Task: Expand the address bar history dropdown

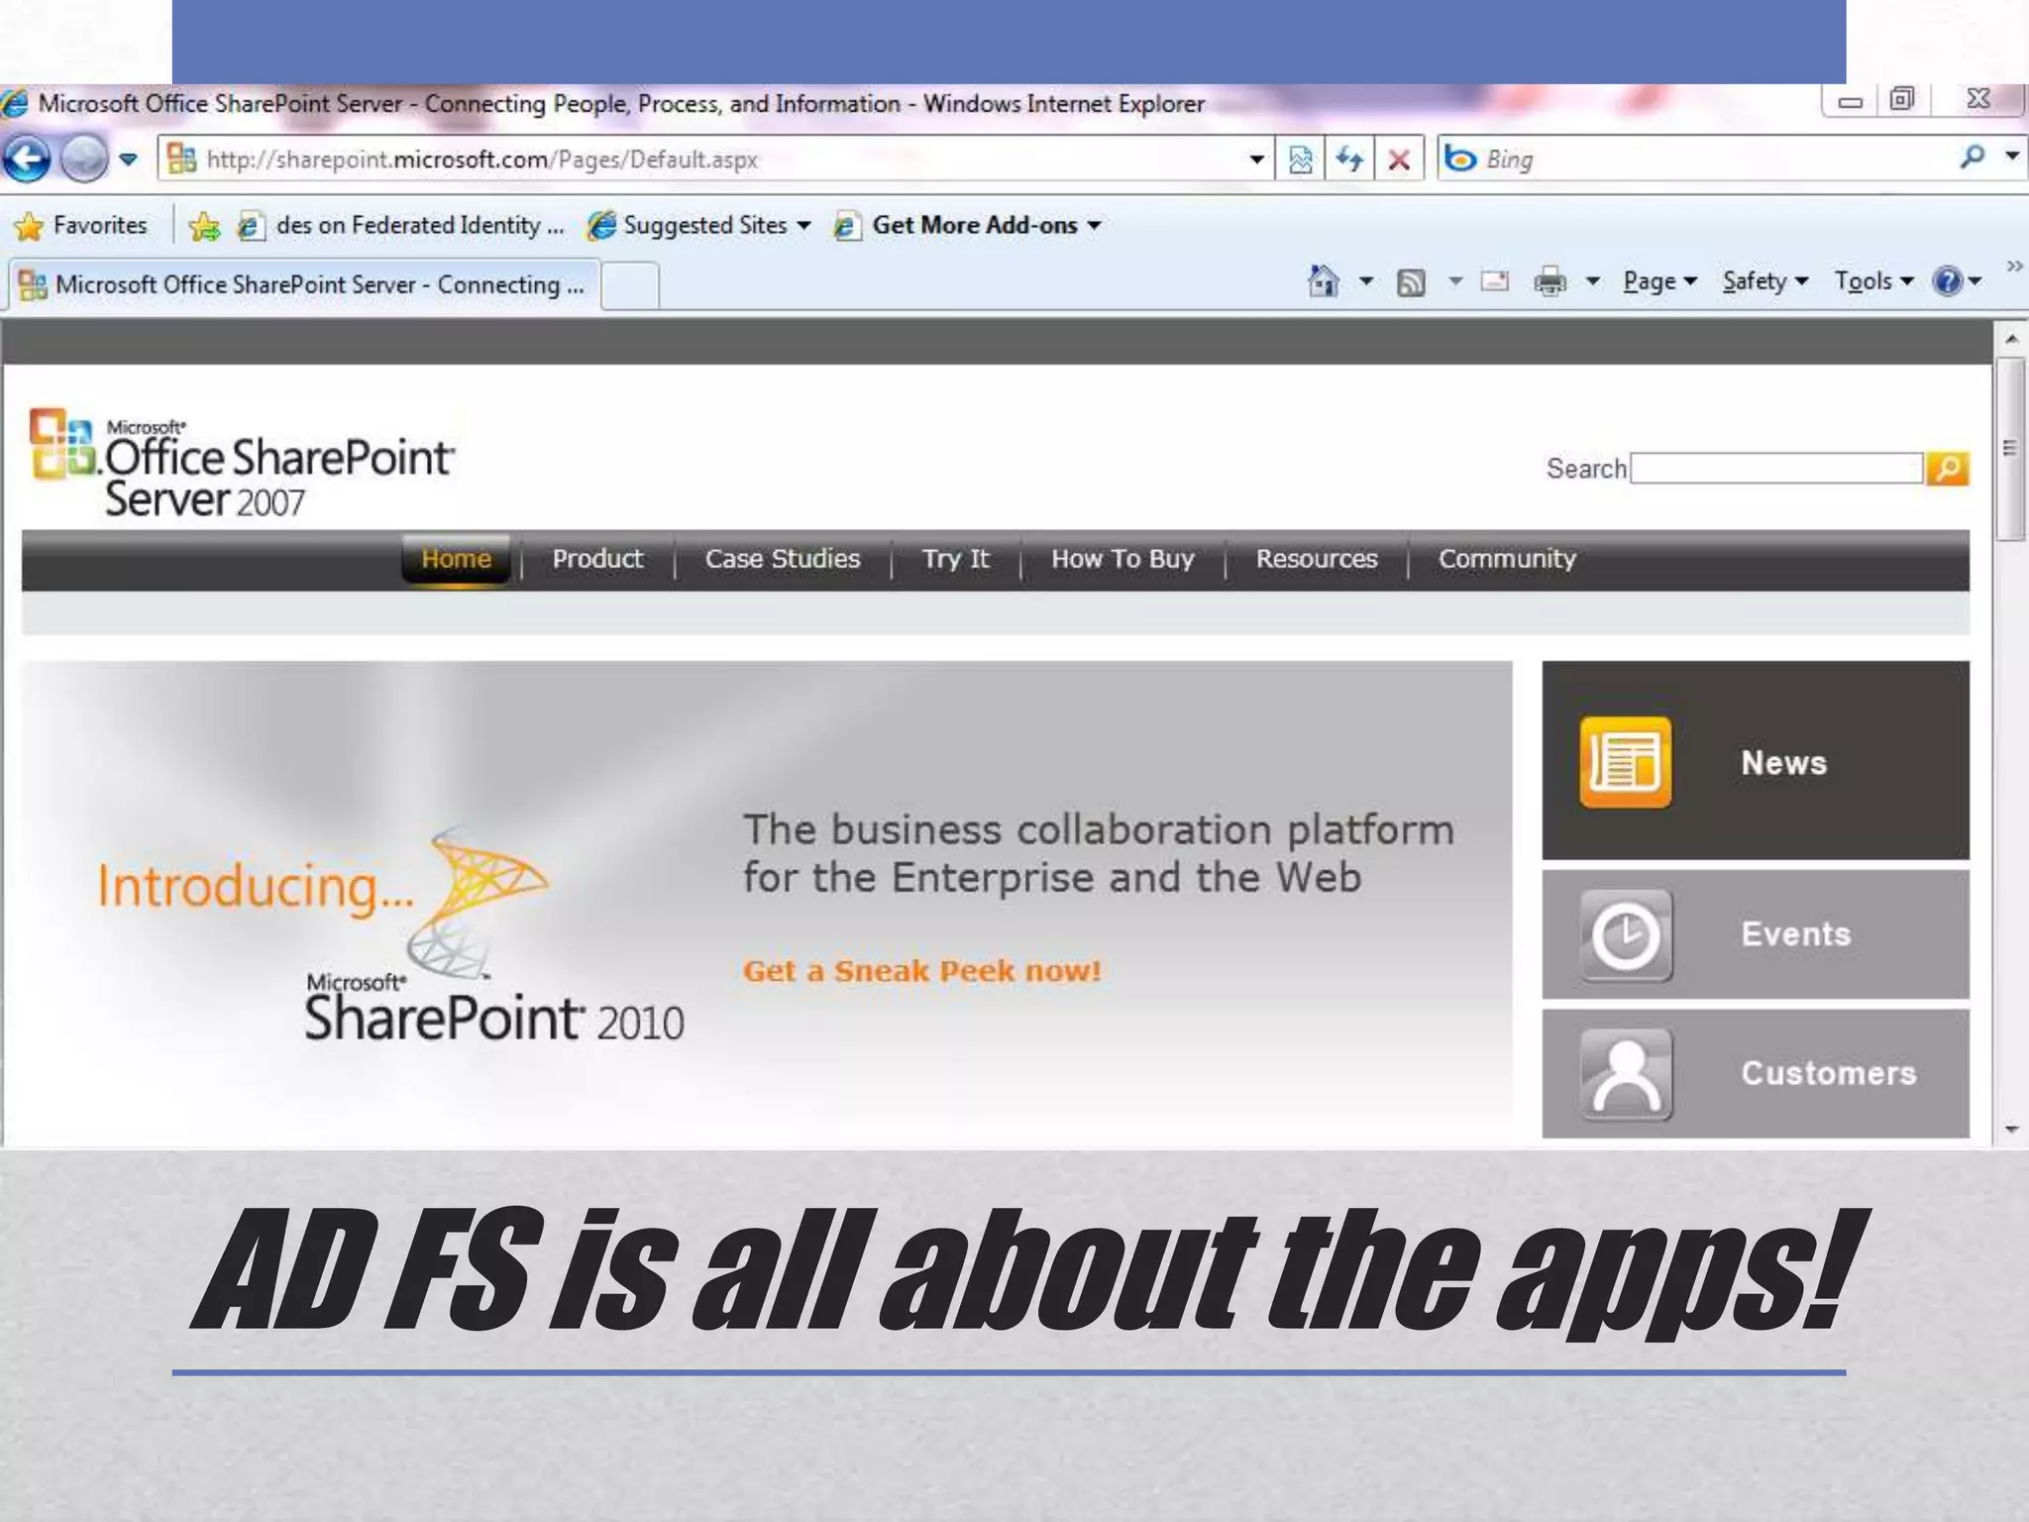Action: pos(1256,160)
